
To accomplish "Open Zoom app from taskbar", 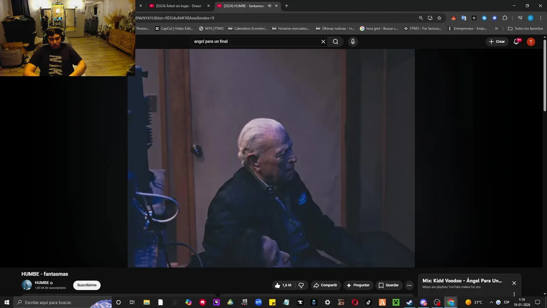I will tap(258, 302).
